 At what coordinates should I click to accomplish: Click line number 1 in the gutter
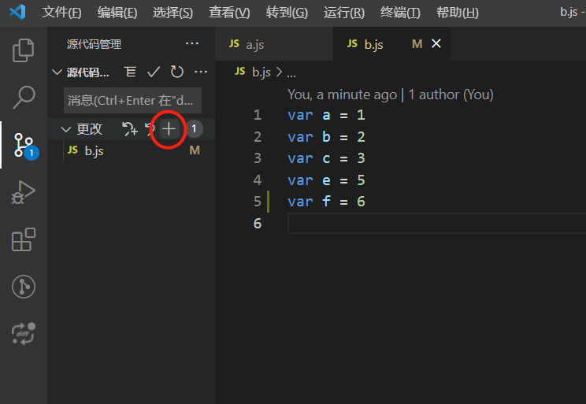[258, 115]
